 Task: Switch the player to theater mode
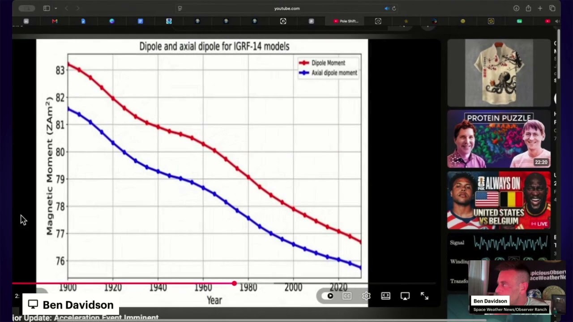pyautogui.click(x=385, y=296)
